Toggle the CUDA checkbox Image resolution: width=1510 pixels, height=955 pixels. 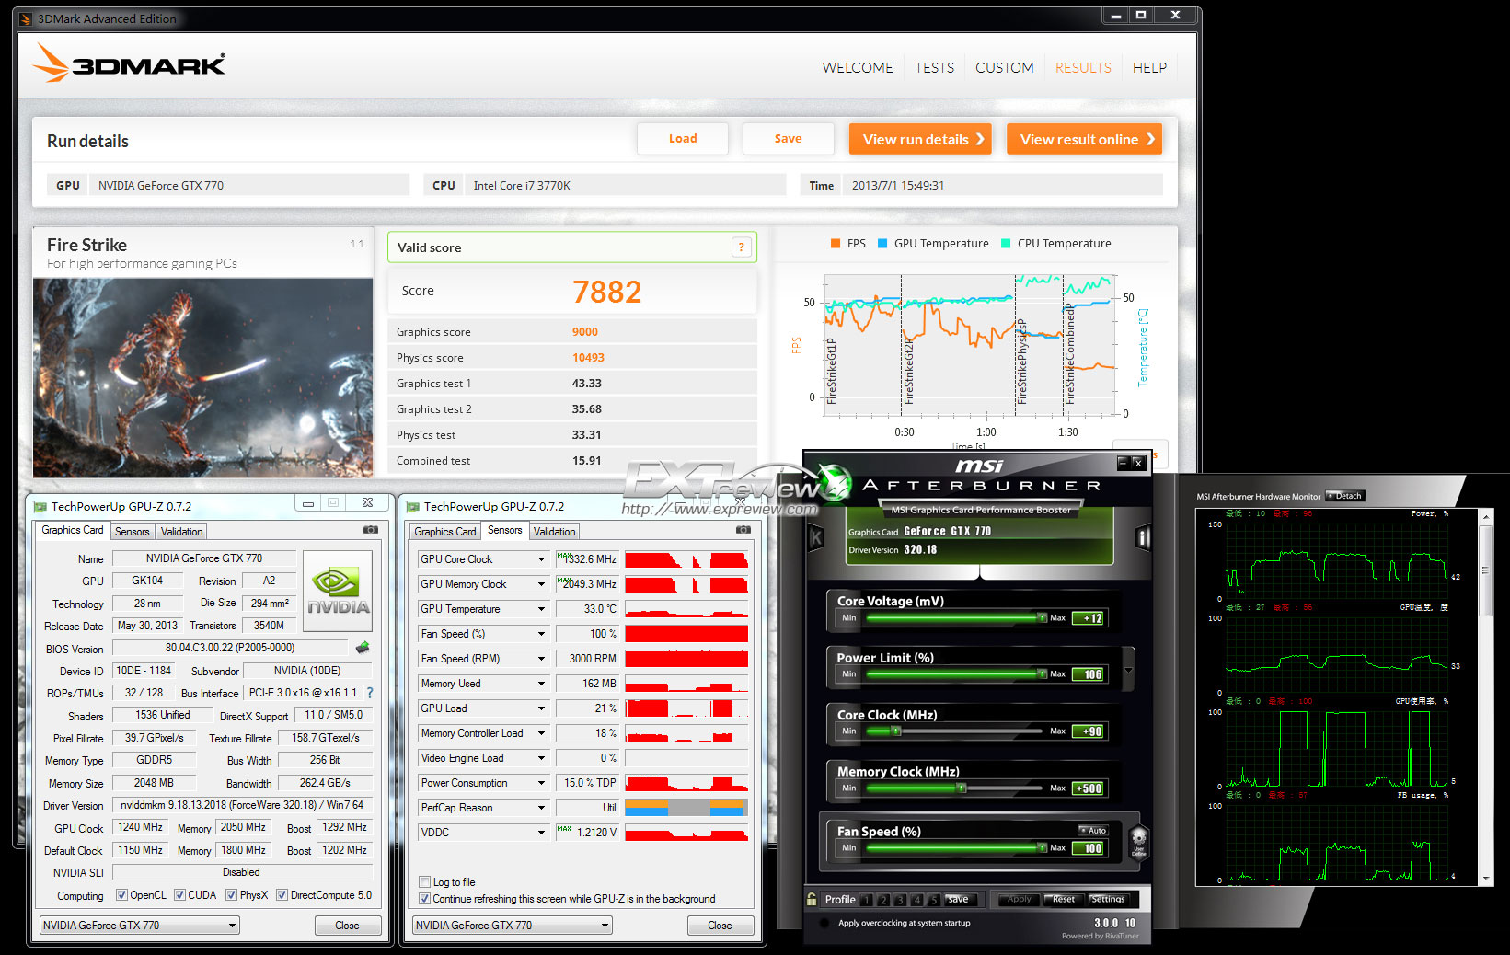[x=179, y=895]
